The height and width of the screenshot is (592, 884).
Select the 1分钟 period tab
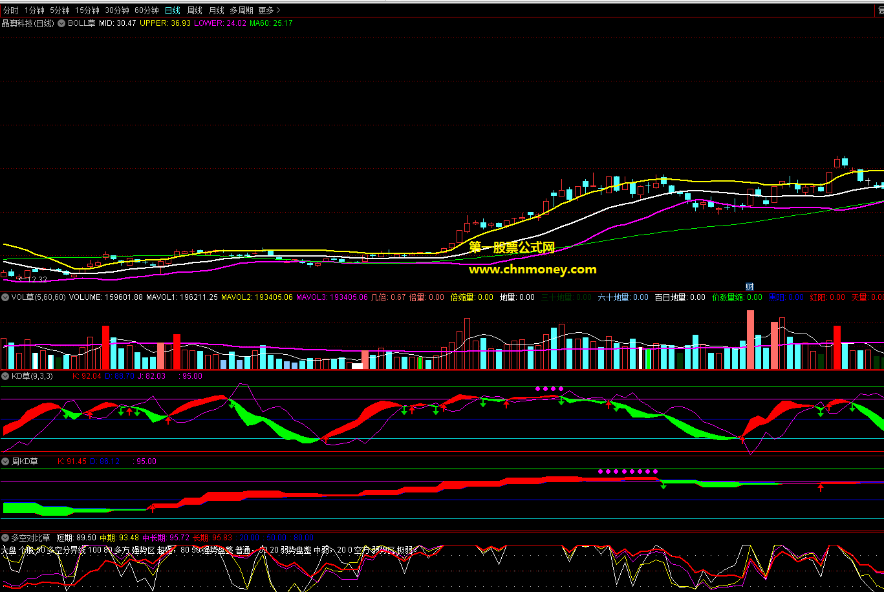click(34, 10)
